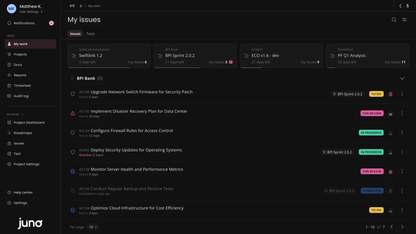Click the shield icon on issue #2198

[73, 94]
